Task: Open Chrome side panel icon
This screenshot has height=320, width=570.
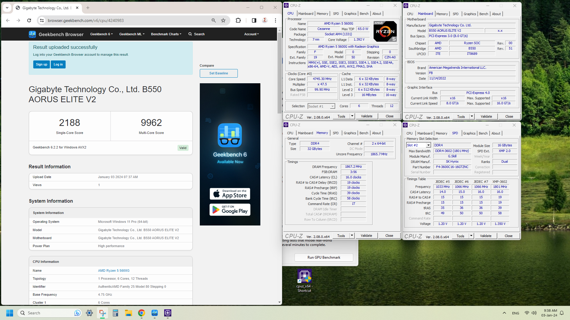Action: (x=254, y=20)
